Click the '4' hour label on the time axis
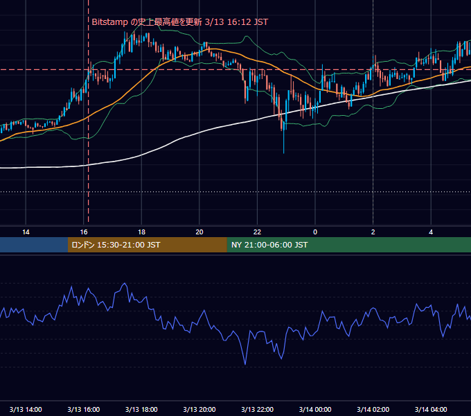The width and height of the screenshot is (471, 416). tap(431, 232)
